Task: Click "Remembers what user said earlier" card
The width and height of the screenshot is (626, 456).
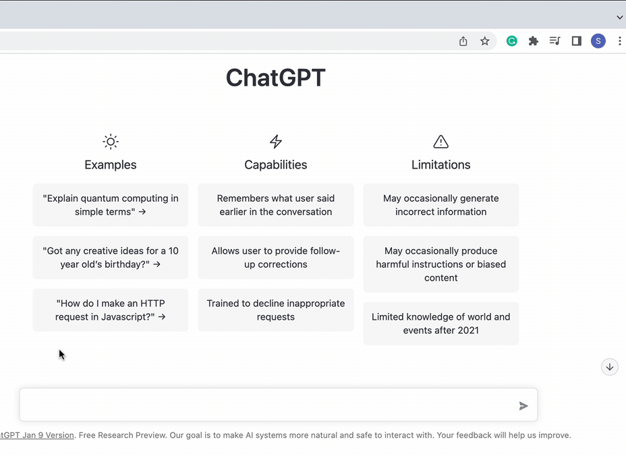Action: [276, 205]
